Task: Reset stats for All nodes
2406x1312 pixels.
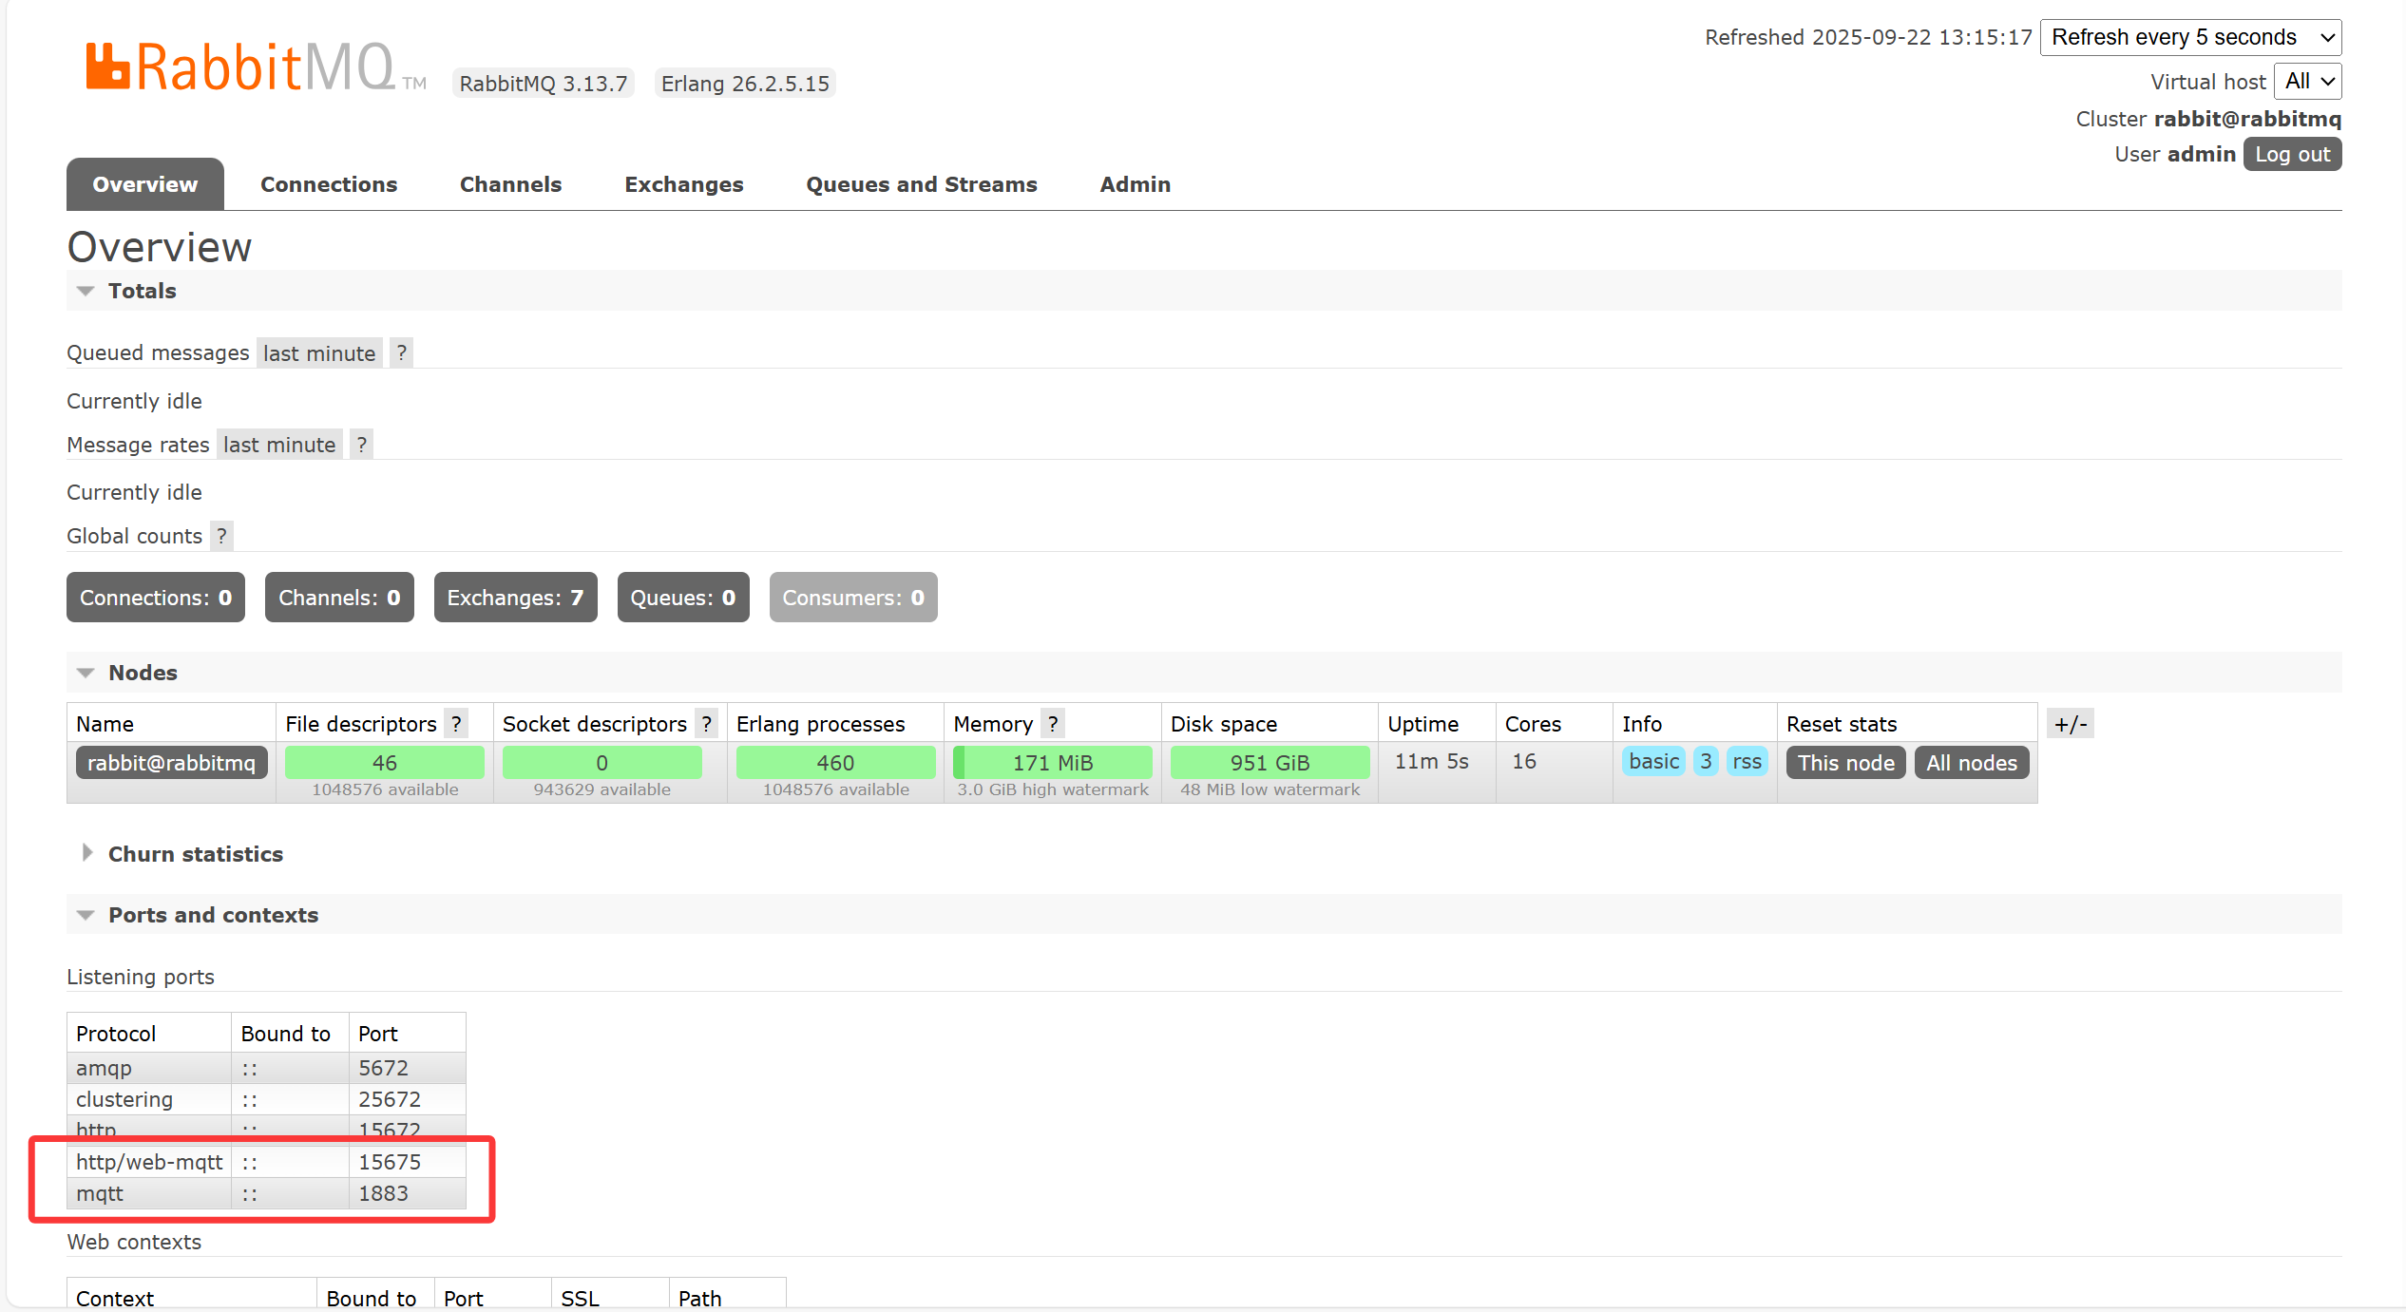Action: [x=1972, y=763]
